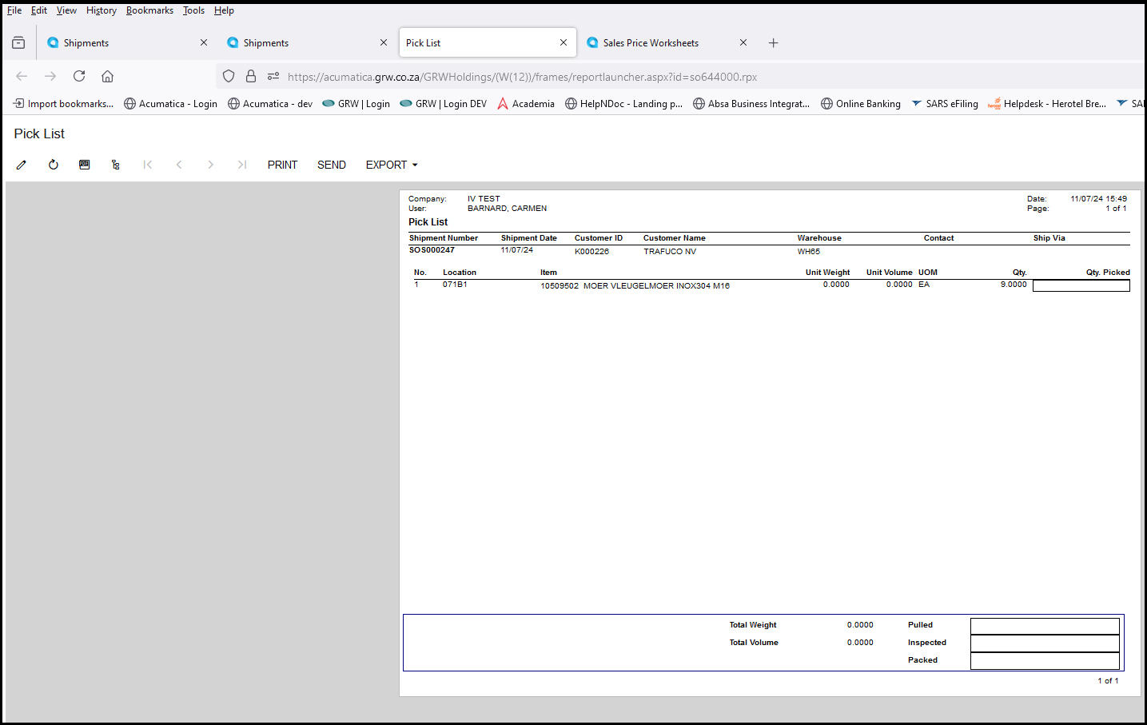The height and width of the screenshot is (725, 1147).
Task: Open a new browser tab
Action: [x=773, y=43]
